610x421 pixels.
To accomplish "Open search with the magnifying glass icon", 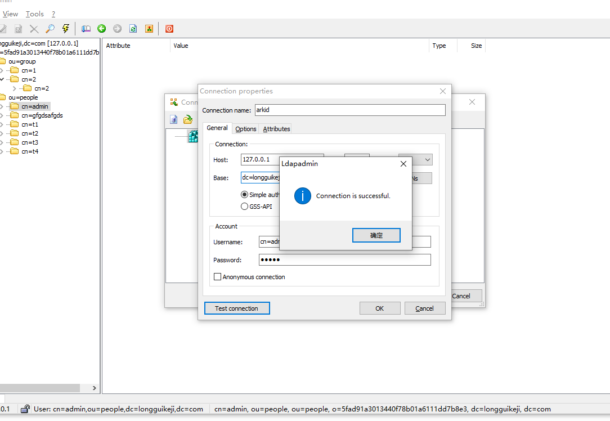I will coord(50,29).
